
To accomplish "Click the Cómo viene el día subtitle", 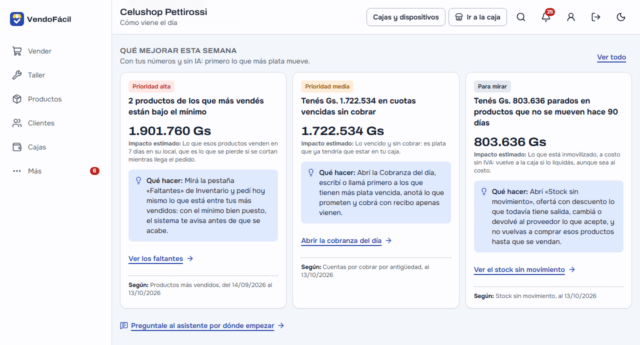I will [148, 22].
